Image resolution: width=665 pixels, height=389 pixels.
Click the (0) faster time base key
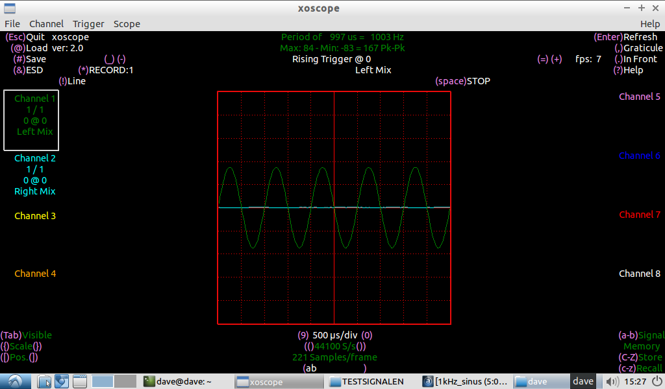tap(367, 335)
